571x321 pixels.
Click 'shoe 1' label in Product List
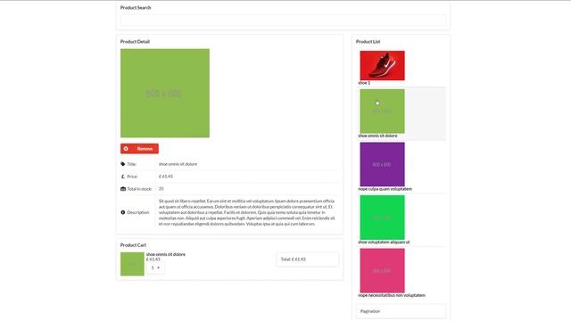pyautogui.click(x=364, y=83)
